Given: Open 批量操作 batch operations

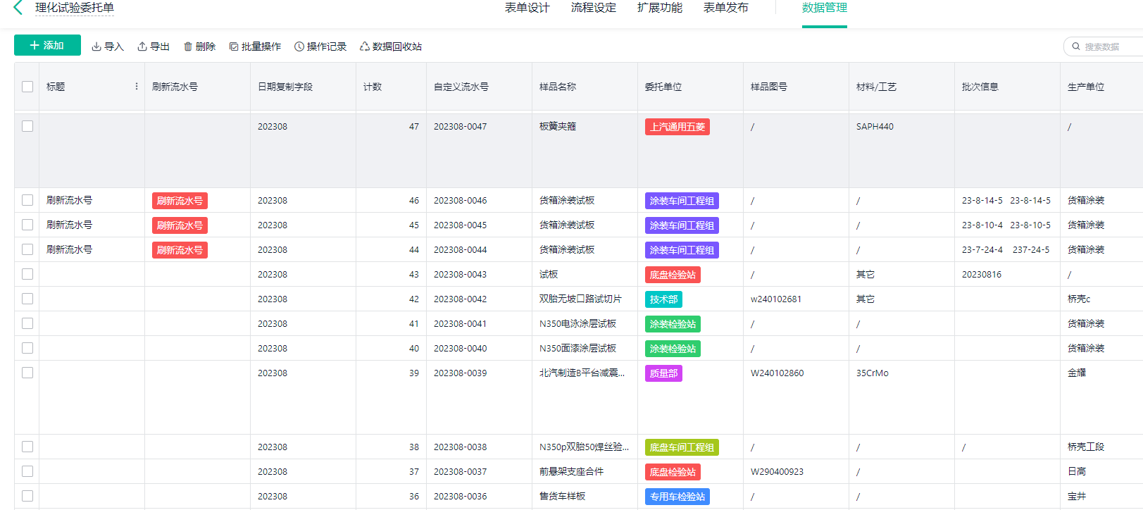Looking at the screenshot, I should pos(255,46).
